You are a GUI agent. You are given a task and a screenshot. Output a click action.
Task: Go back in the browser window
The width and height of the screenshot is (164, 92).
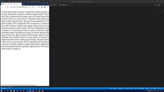coord(2,7)
